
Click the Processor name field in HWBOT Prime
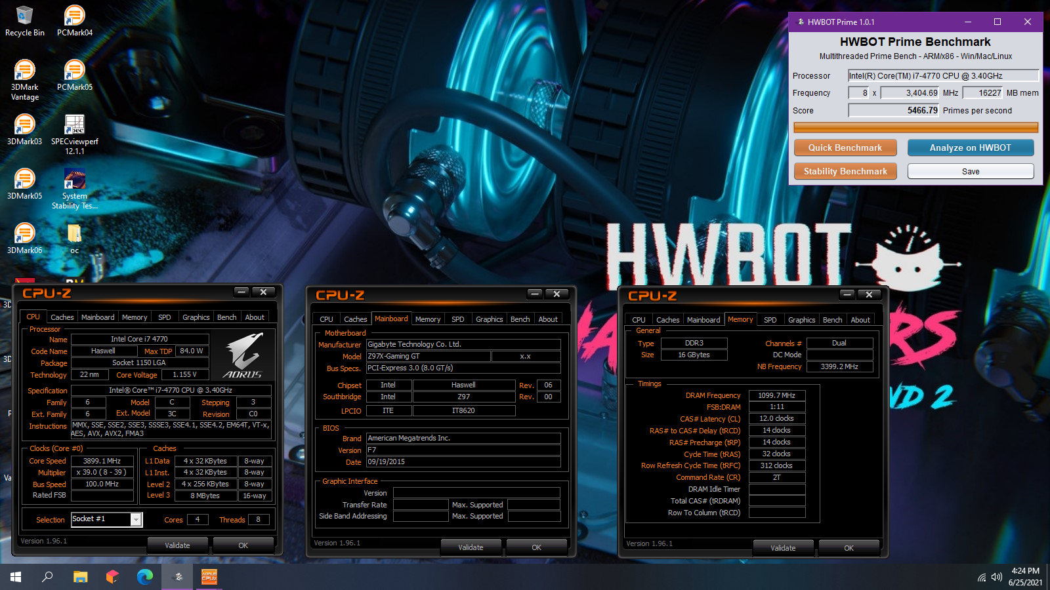pos(943,76)
